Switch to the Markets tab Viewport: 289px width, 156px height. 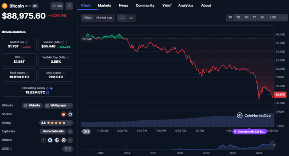point(104,5)
